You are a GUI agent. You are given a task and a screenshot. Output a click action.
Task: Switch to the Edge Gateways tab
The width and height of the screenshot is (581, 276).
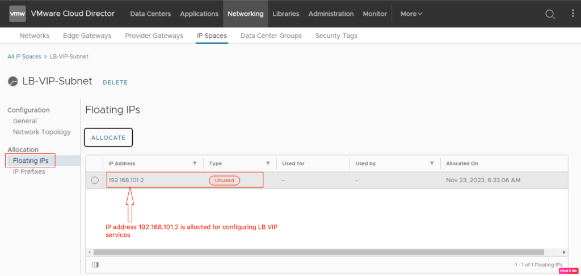(87, 36)
